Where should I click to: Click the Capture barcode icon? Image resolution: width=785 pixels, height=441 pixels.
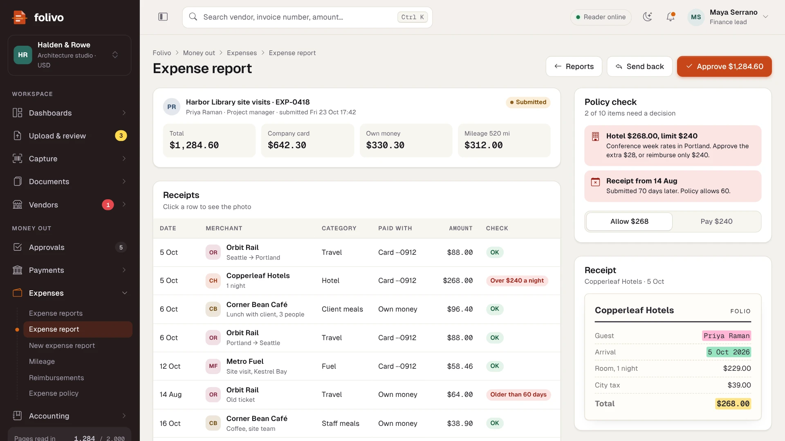(18, 158)
